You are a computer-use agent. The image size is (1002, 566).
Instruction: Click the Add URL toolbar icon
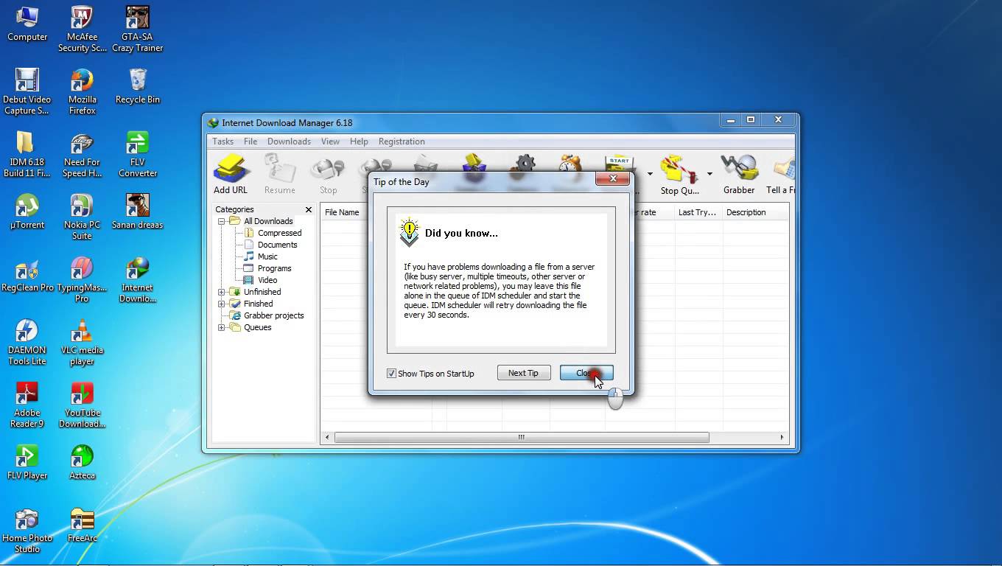pyautogui.click(x=231, y=175)
